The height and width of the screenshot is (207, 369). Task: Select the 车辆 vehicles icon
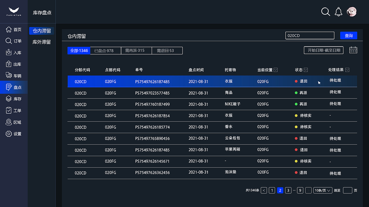[x=9, y=75]
